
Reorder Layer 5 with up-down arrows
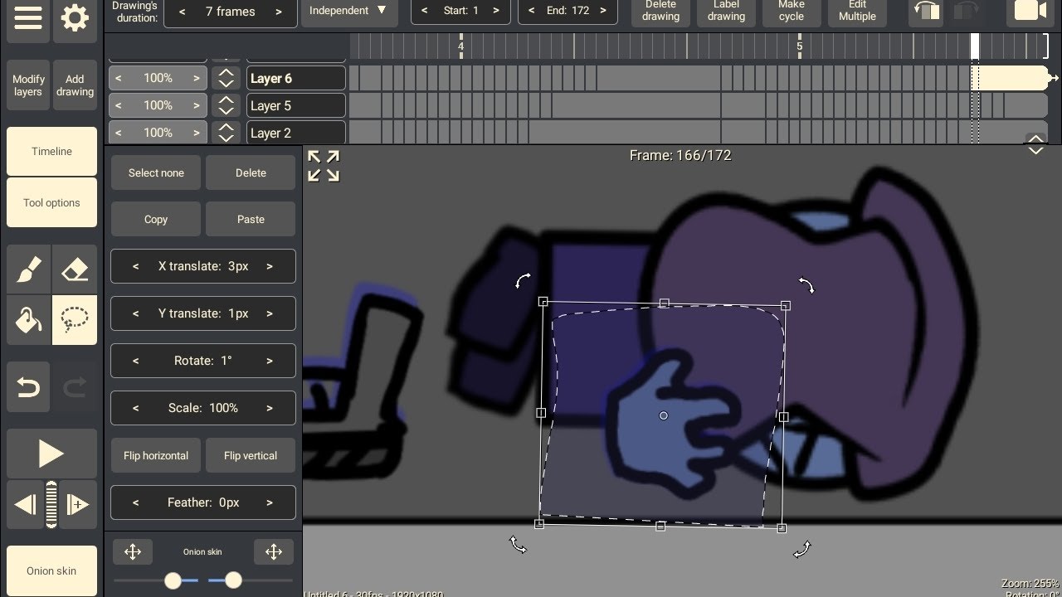pos(225,105)
